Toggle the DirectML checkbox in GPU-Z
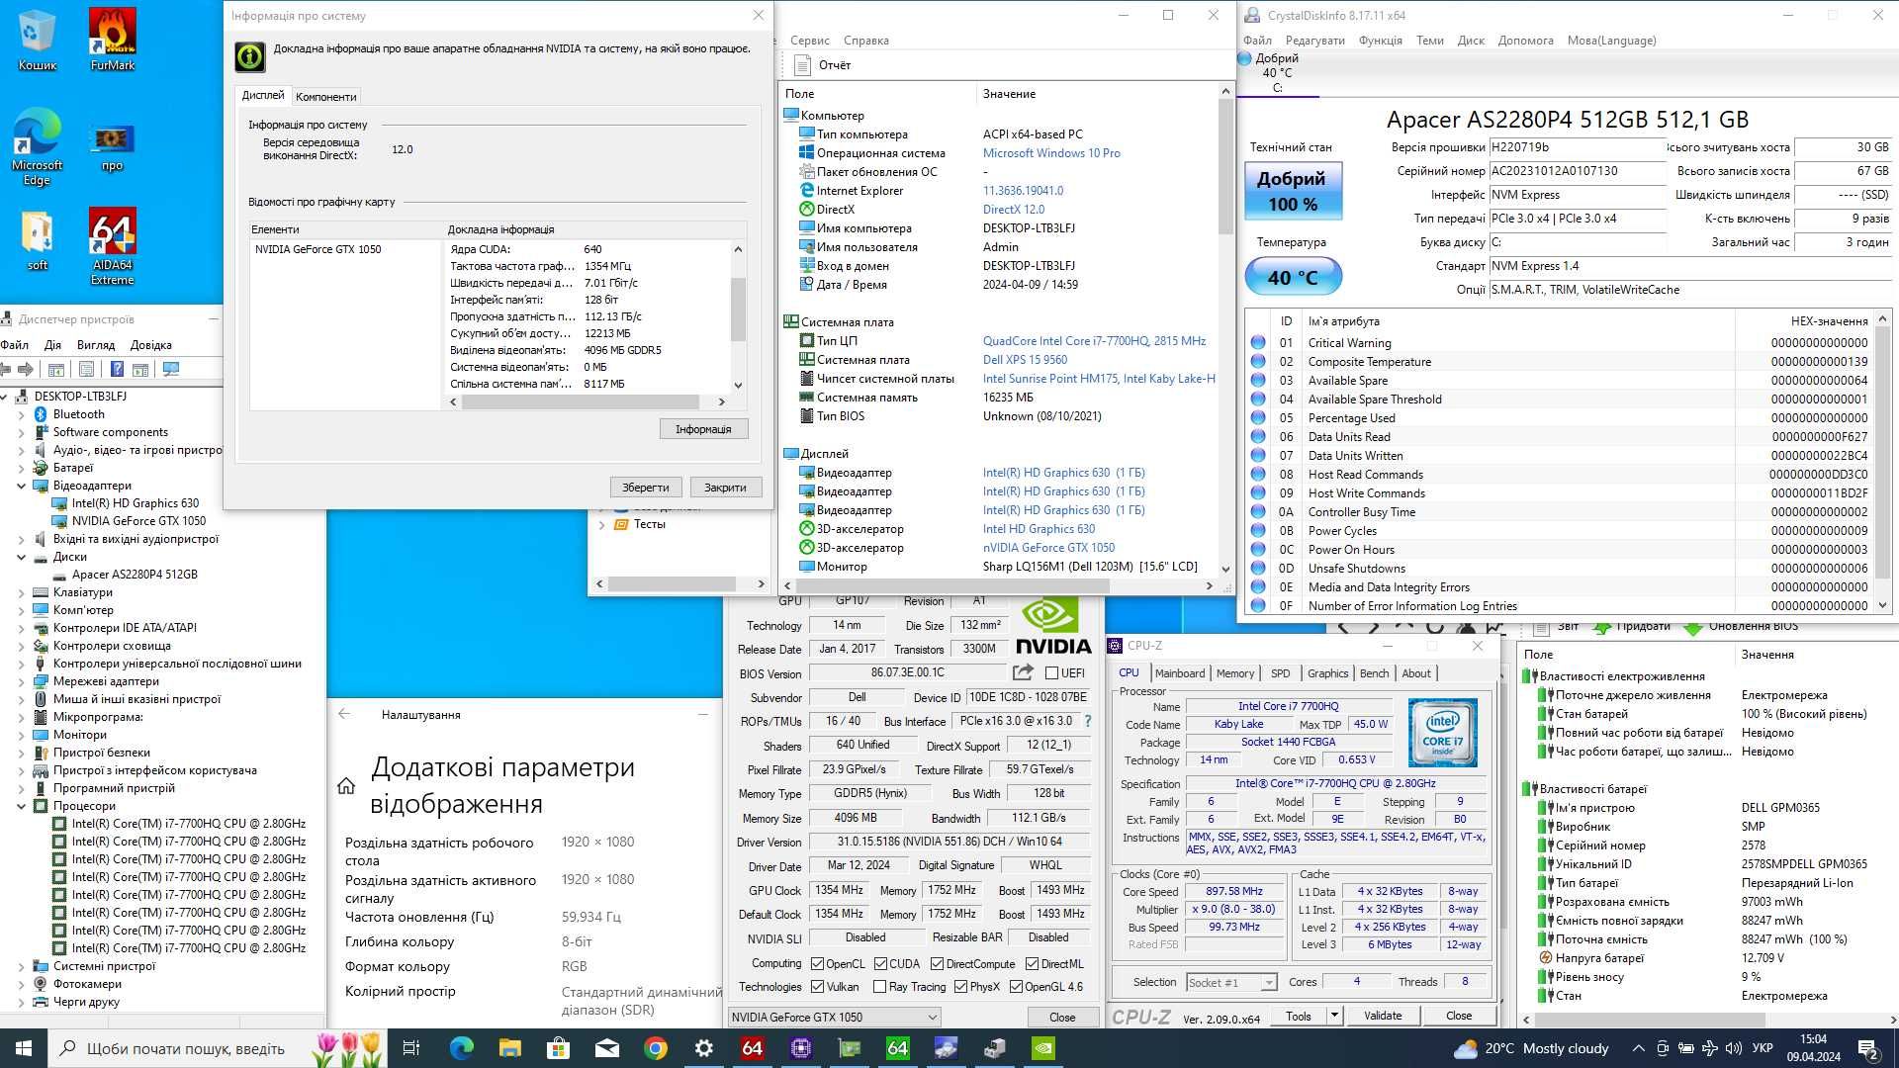This screenshot has width=1899, height=1068. tap(1032, 963)
